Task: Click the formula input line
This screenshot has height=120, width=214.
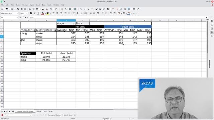Action: click(x=117, y=17)
